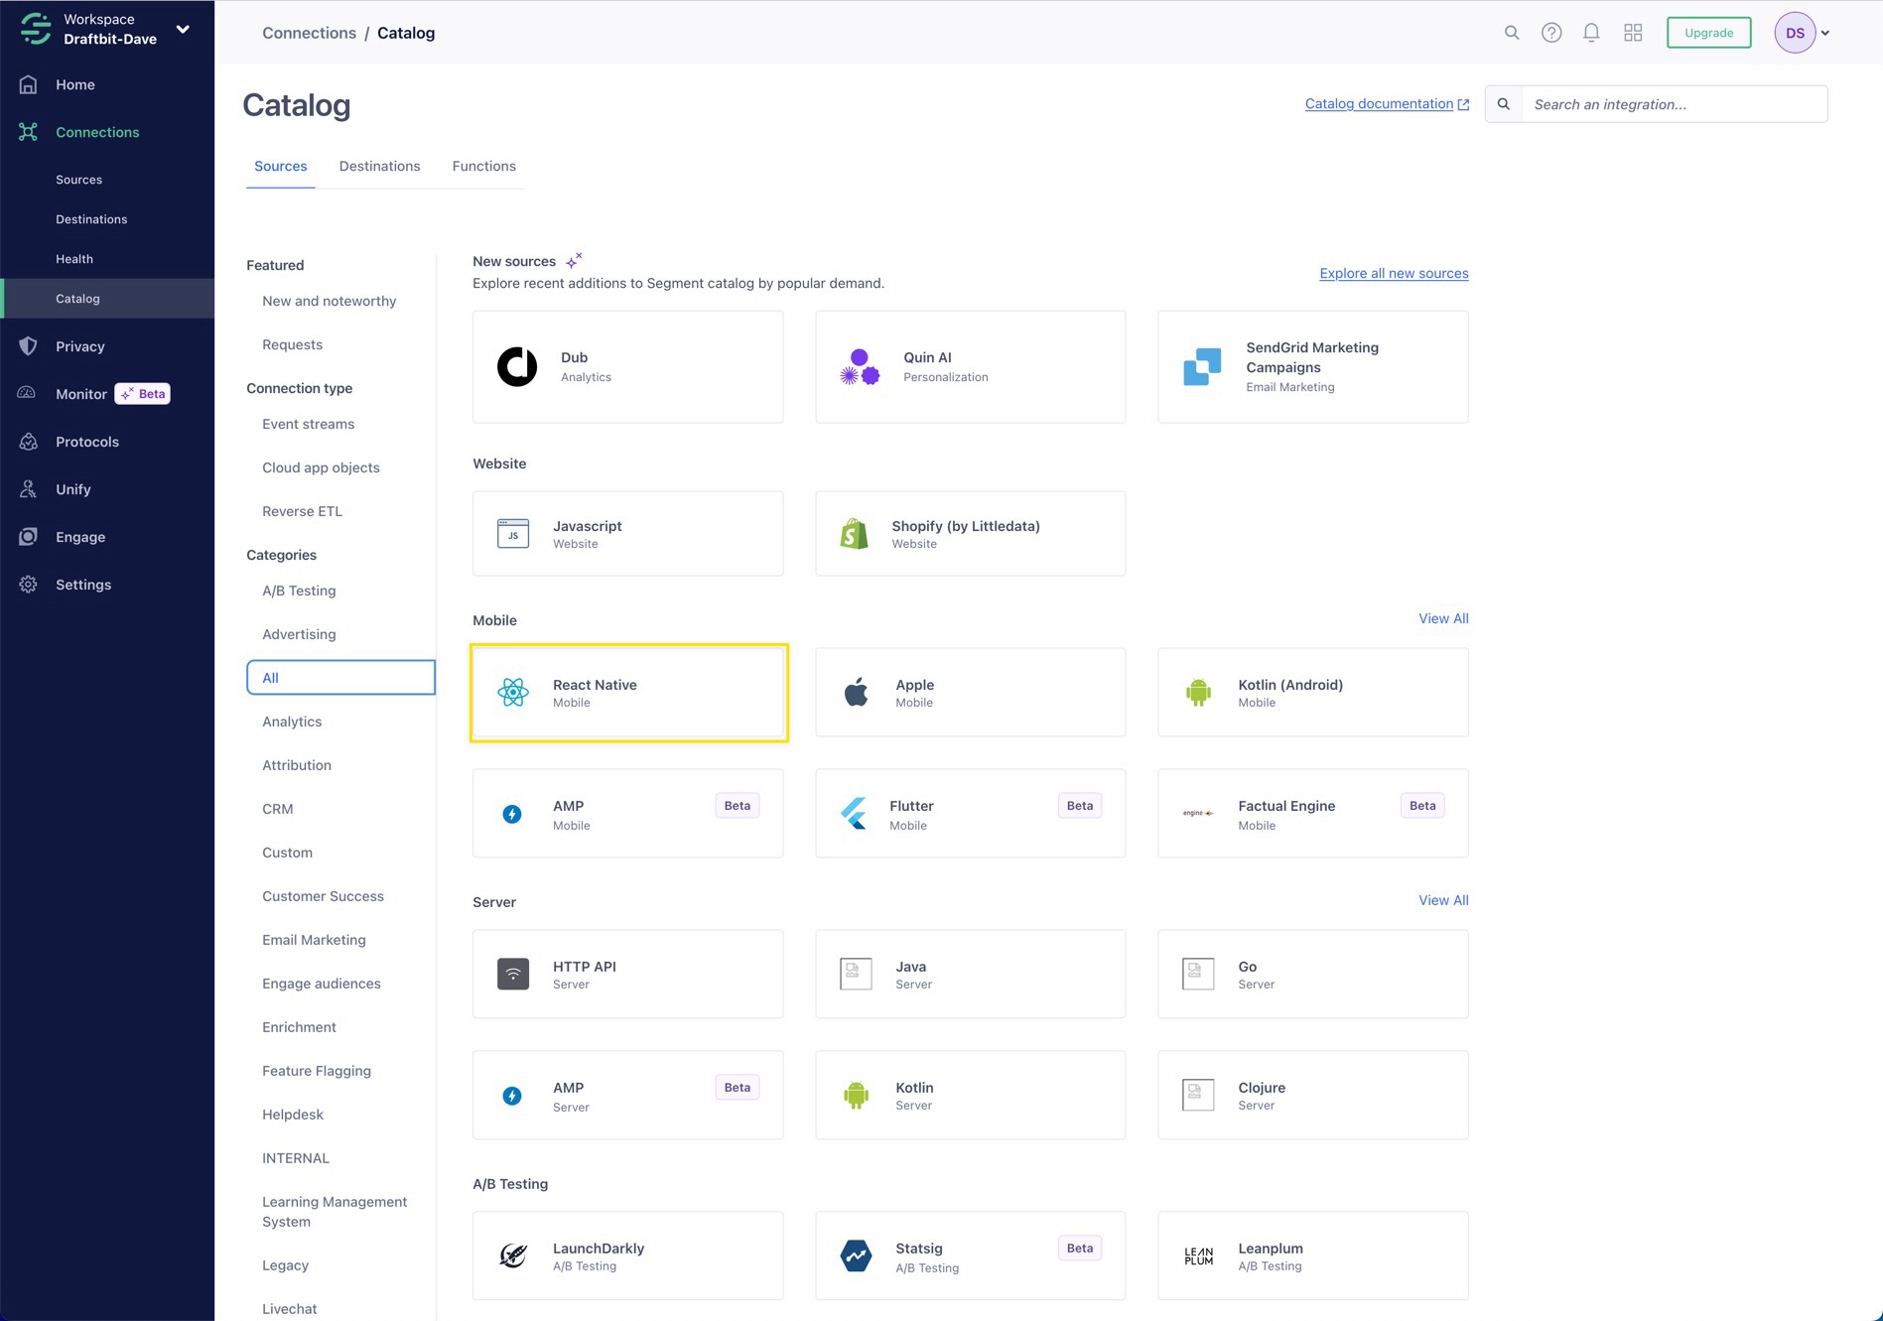Switch to the Destinations tab
This screenshot has height=1321, width=1883.
379,167
